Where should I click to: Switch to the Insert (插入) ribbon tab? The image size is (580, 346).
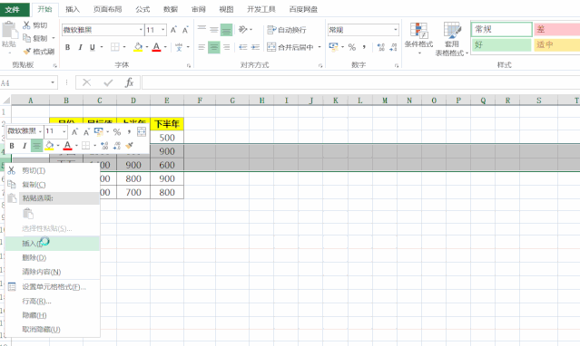[x=73, y=9]
